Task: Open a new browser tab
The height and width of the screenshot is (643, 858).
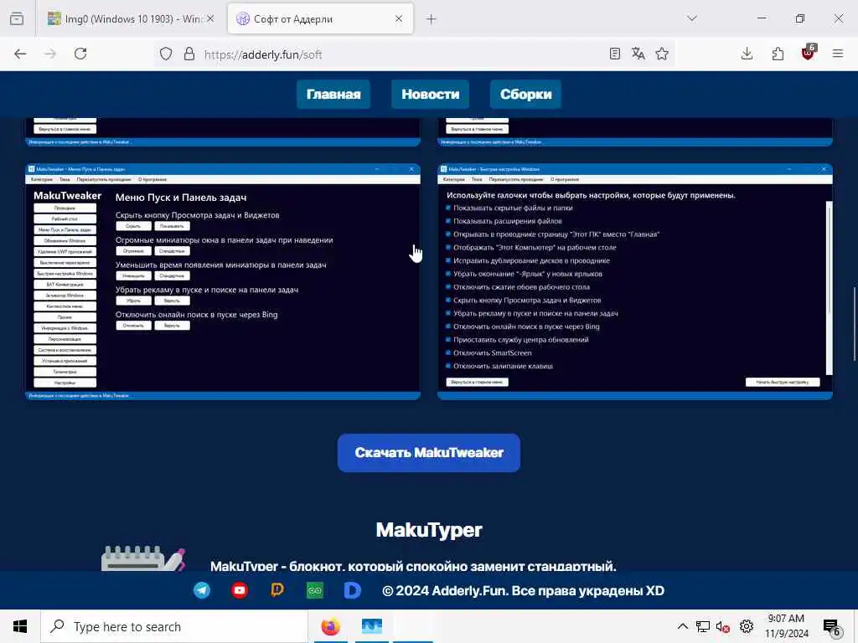Action: point(432,19)
